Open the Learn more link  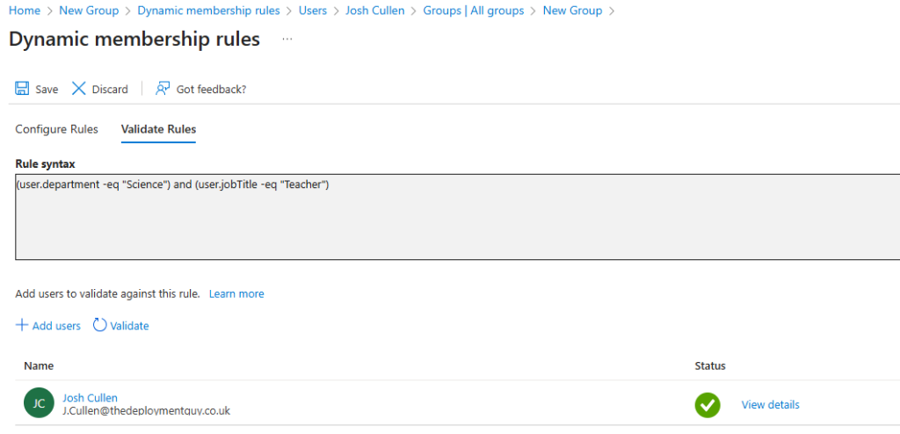tap(236, 293)
